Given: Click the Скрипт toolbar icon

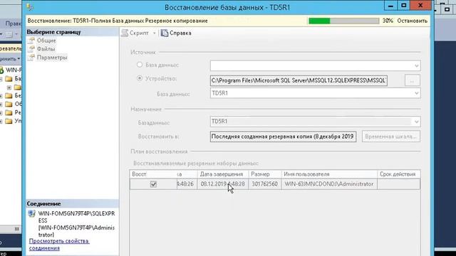Looking at the screenshot, I should tap(125, 33).
